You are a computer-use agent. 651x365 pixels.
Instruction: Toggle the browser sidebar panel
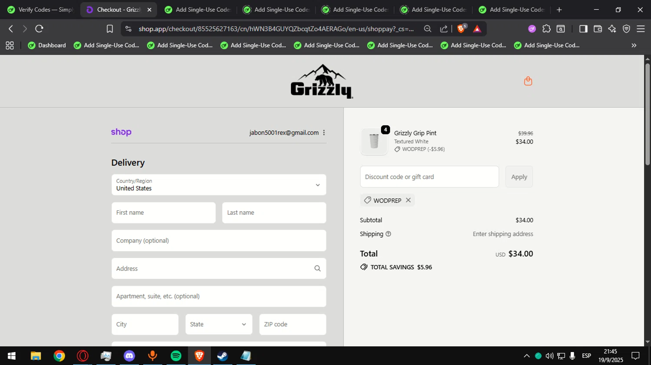click(x=583, y=29)
